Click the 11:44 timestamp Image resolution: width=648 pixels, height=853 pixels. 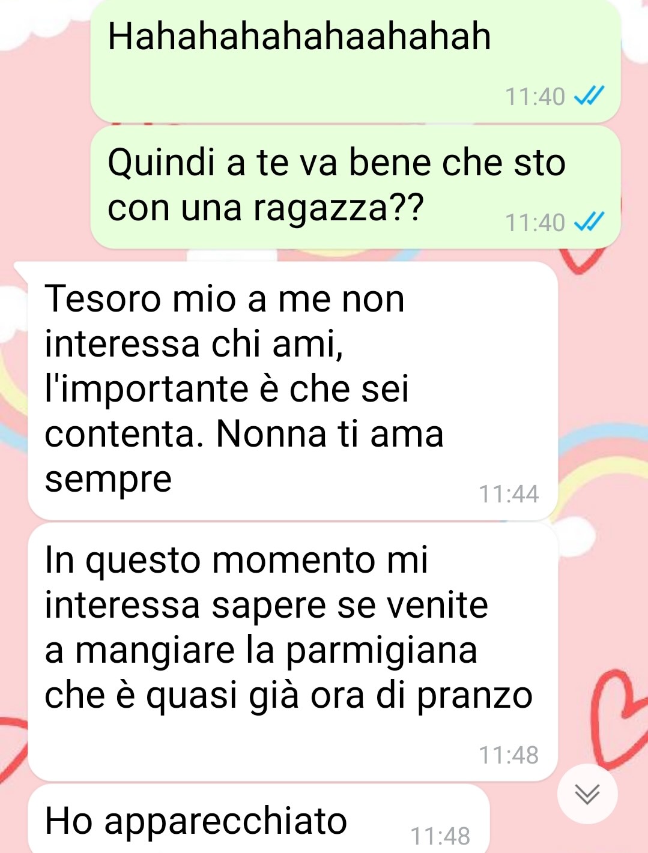tap(509, 494)
